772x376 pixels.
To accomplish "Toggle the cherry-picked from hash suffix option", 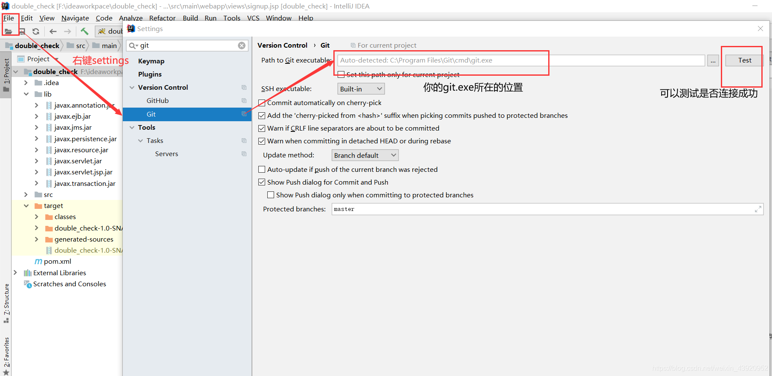I will (x=262, y=116).
